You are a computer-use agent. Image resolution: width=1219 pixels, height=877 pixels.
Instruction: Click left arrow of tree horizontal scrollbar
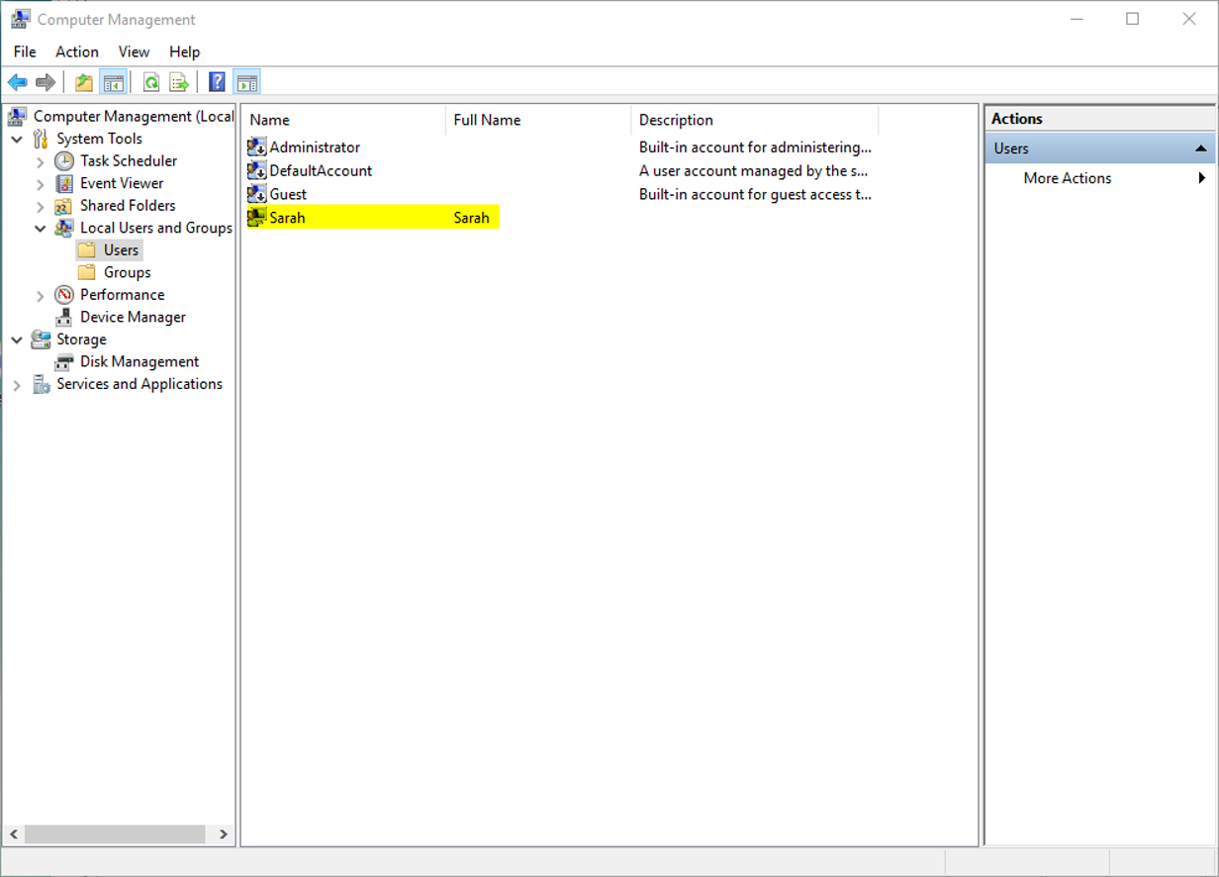pos(14,833)
